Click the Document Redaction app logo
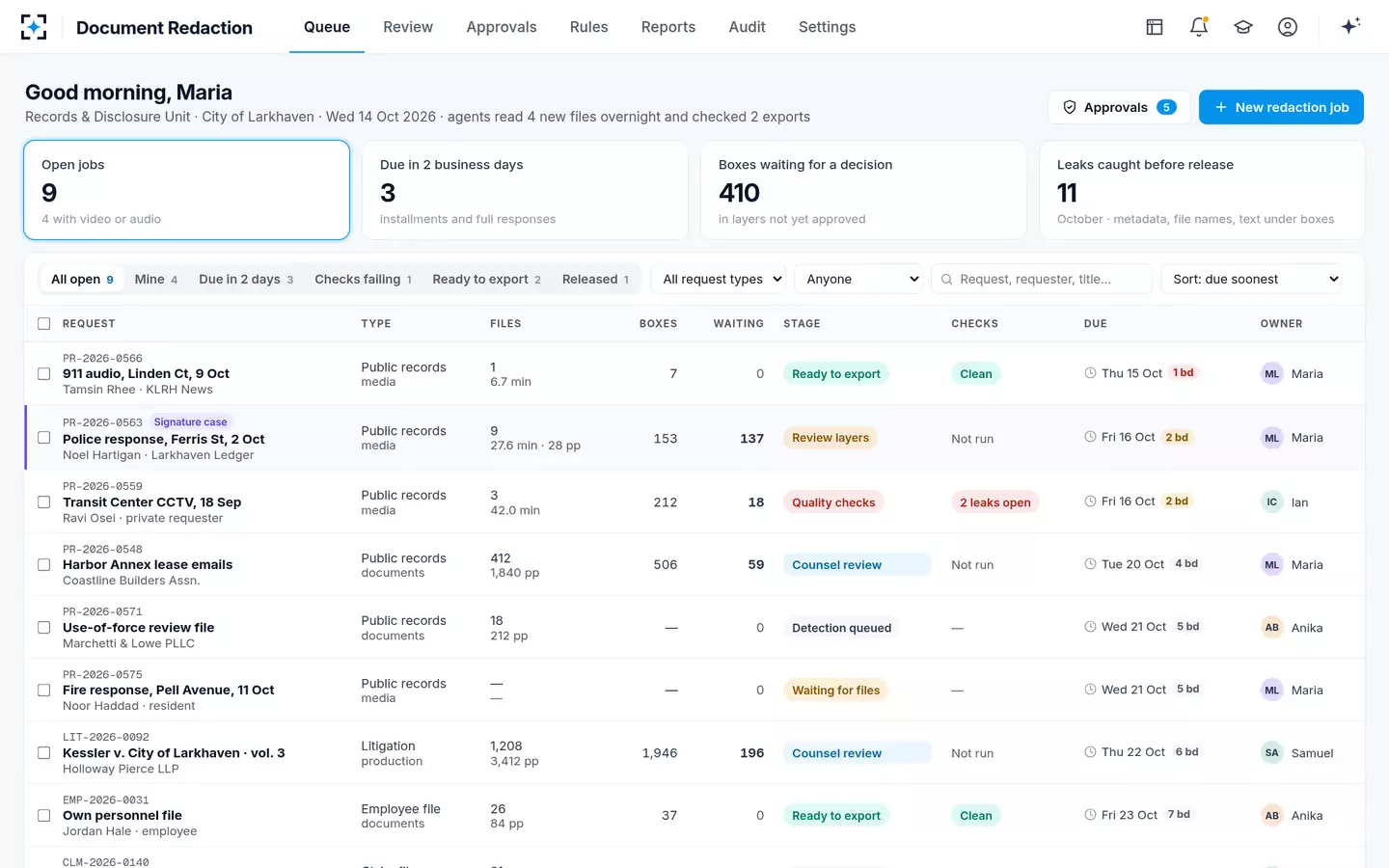Viewport: 1389px width, 868px height. tap(34, 27)
